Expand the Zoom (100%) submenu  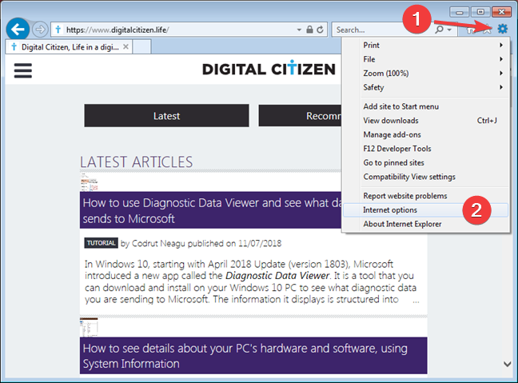click(426, 73)
